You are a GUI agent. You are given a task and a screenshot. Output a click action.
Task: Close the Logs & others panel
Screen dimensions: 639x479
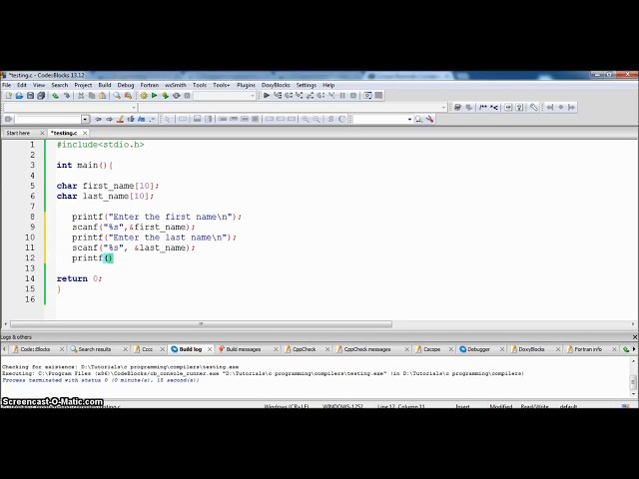(x=635, y=337)
